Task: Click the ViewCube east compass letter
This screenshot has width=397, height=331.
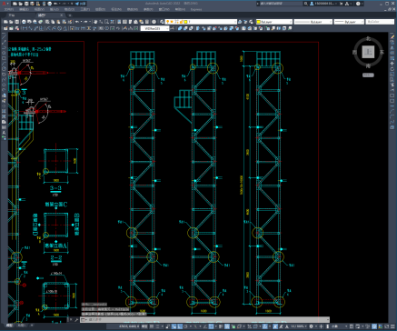Action: click(382, 52)
